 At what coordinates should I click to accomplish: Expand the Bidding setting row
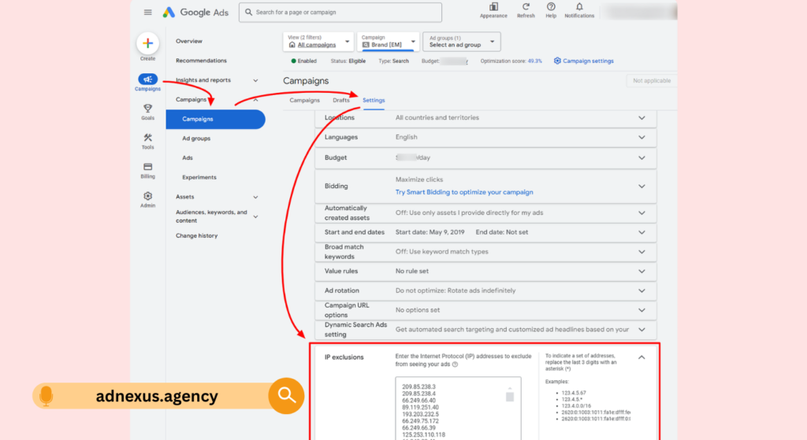click(x=642, y=186)
